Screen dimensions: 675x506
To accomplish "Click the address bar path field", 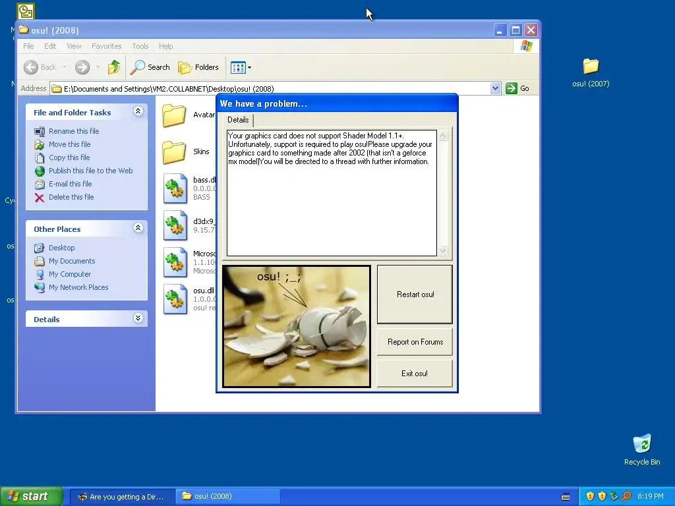I will (x=270, y=89).
